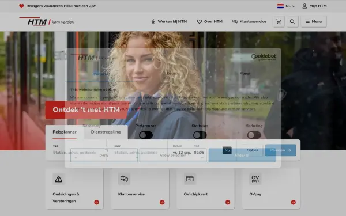Screen dimensions: 346x216
Task: Click the Over HTM heart icon
Action: 200,21
